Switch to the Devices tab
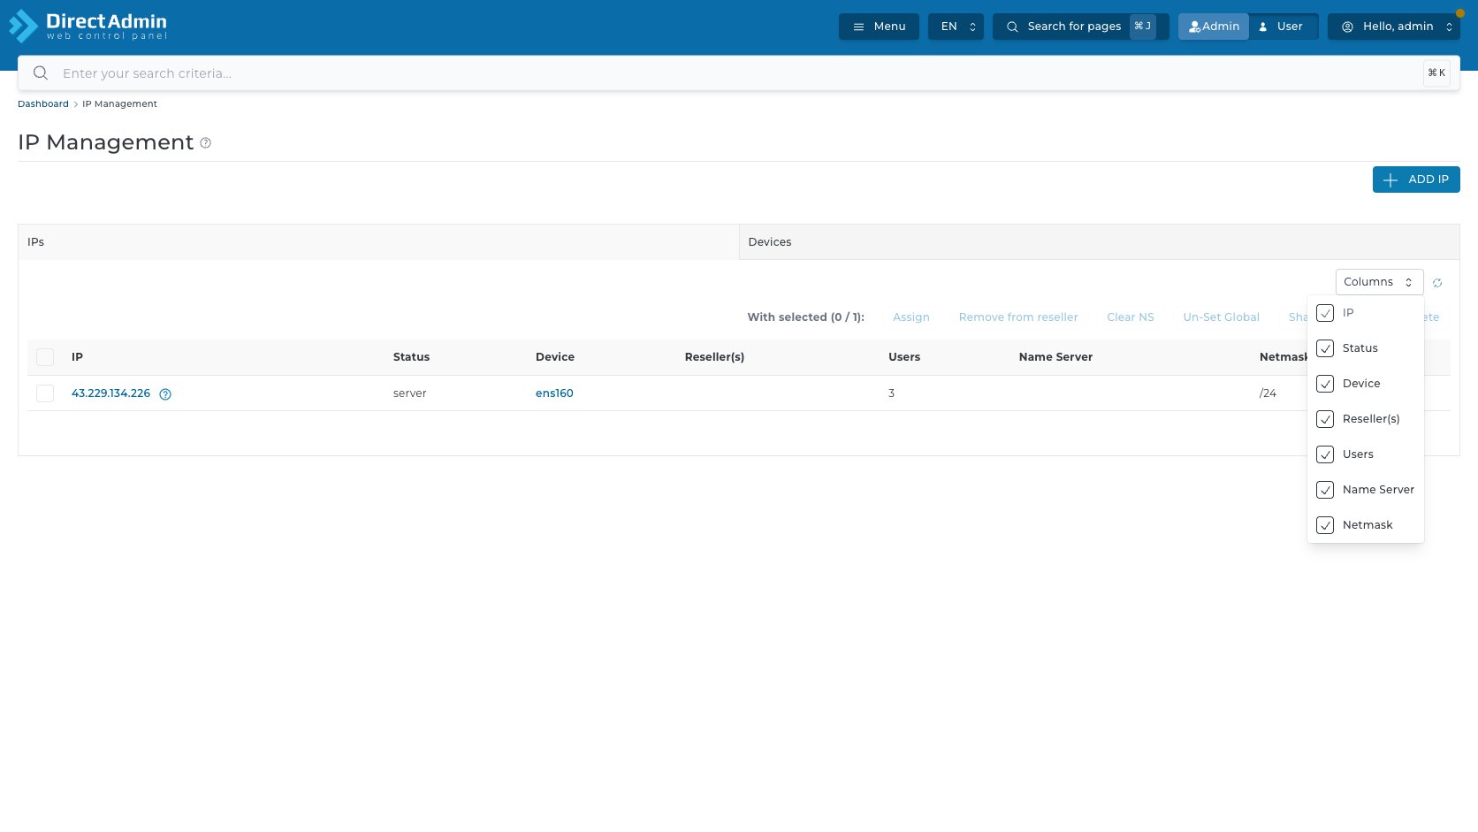Screen dimensions: 1478x832 click(x=1099, y=242)
